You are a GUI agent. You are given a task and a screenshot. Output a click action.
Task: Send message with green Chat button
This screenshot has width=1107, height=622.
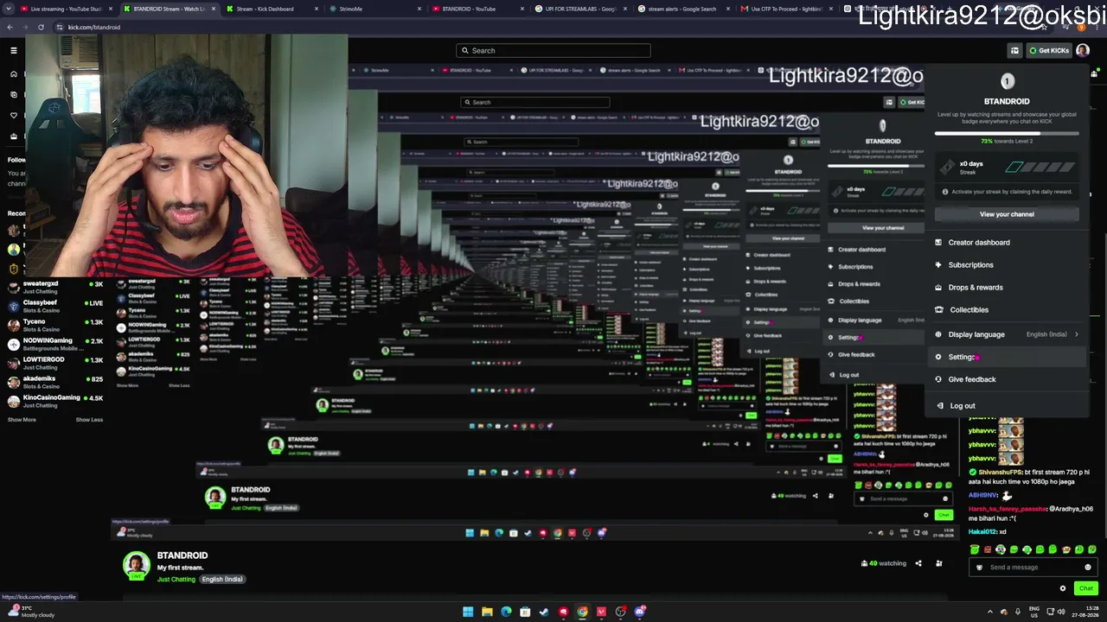(x=1086, y=588)
